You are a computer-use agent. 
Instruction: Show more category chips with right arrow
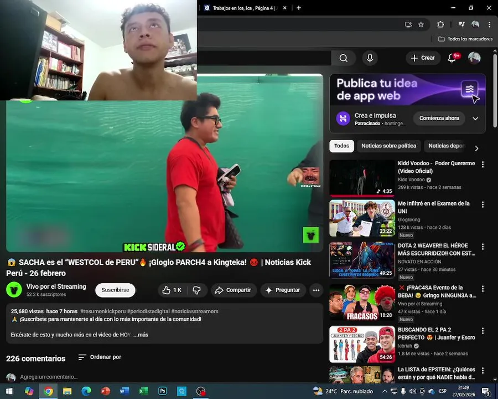click(476, 149)
